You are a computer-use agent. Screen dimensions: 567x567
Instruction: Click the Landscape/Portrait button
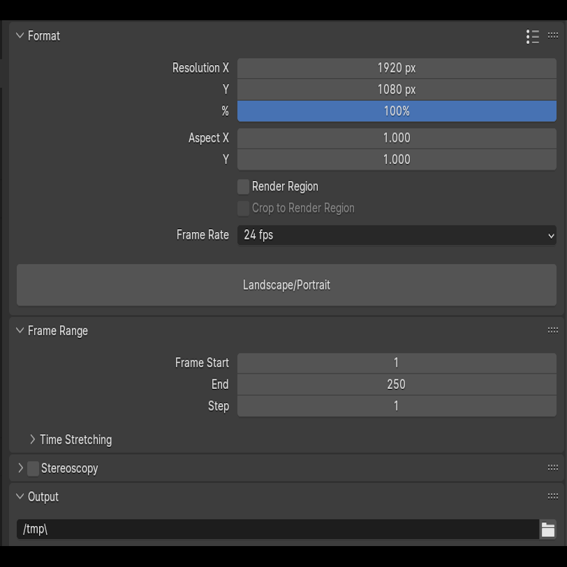tap(286, 285)
